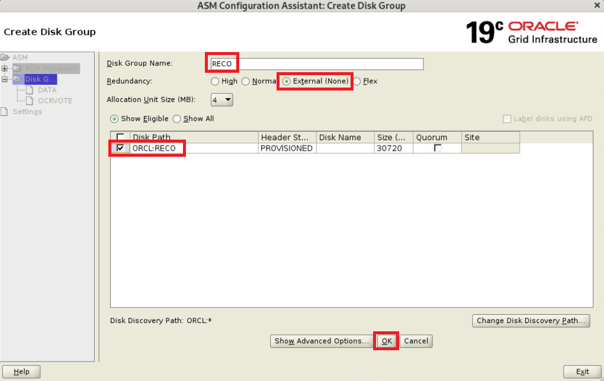Click the Disk Group Name input field
Image resolution: width=604 pixels, height=381 pixels.
click(317, 64)
